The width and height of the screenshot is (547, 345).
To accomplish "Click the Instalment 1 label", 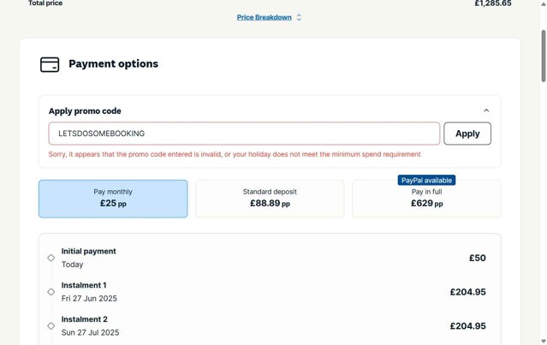I will (84, 285).
